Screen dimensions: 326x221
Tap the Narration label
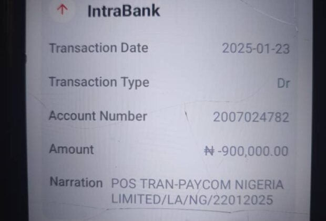tap(76, 182)
